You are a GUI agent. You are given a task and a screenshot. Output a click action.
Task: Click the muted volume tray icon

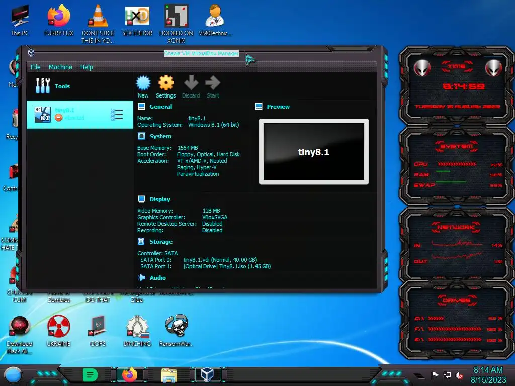click(459, 375)
